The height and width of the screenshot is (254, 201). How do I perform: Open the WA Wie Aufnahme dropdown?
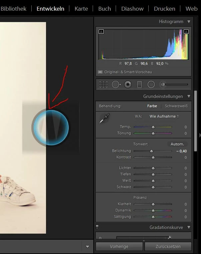pos(164,116)
